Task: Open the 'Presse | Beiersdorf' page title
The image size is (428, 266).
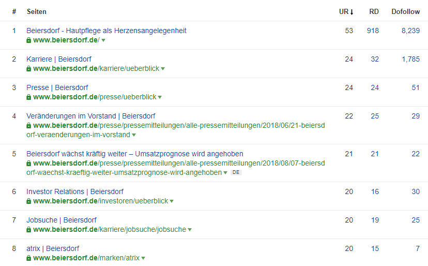Action: [57, 87]
